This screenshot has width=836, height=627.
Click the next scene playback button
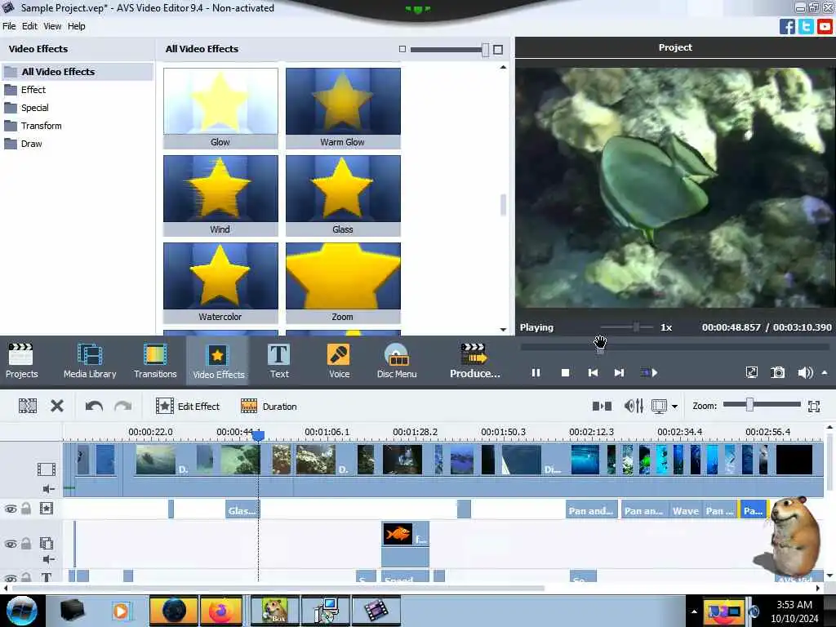(x=649, y=372)
